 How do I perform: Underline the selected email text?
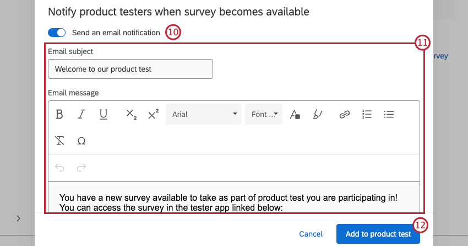coord(103,114)
